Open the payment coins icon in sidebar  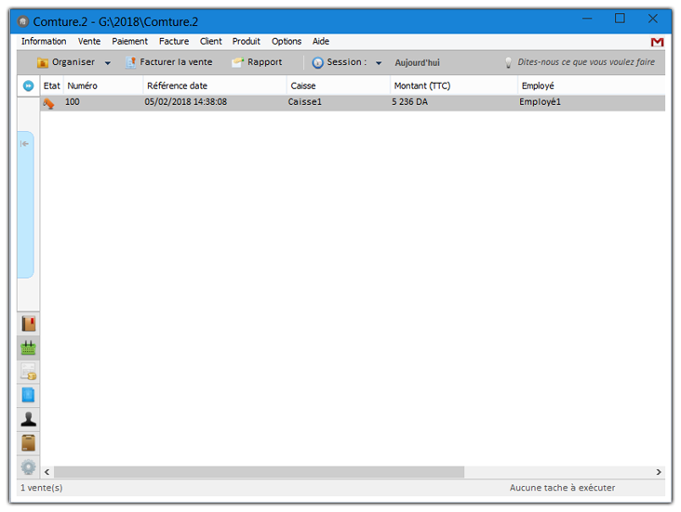28,372
